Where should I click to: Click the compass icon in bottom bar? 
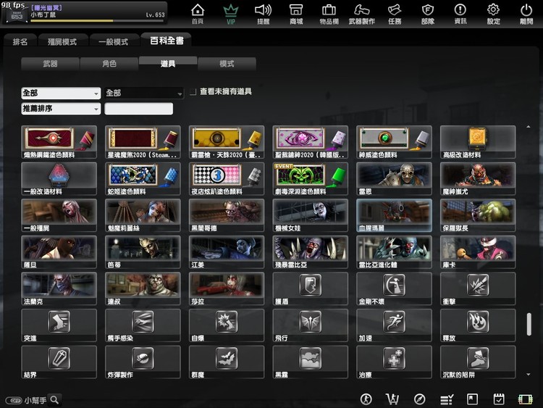419,399
